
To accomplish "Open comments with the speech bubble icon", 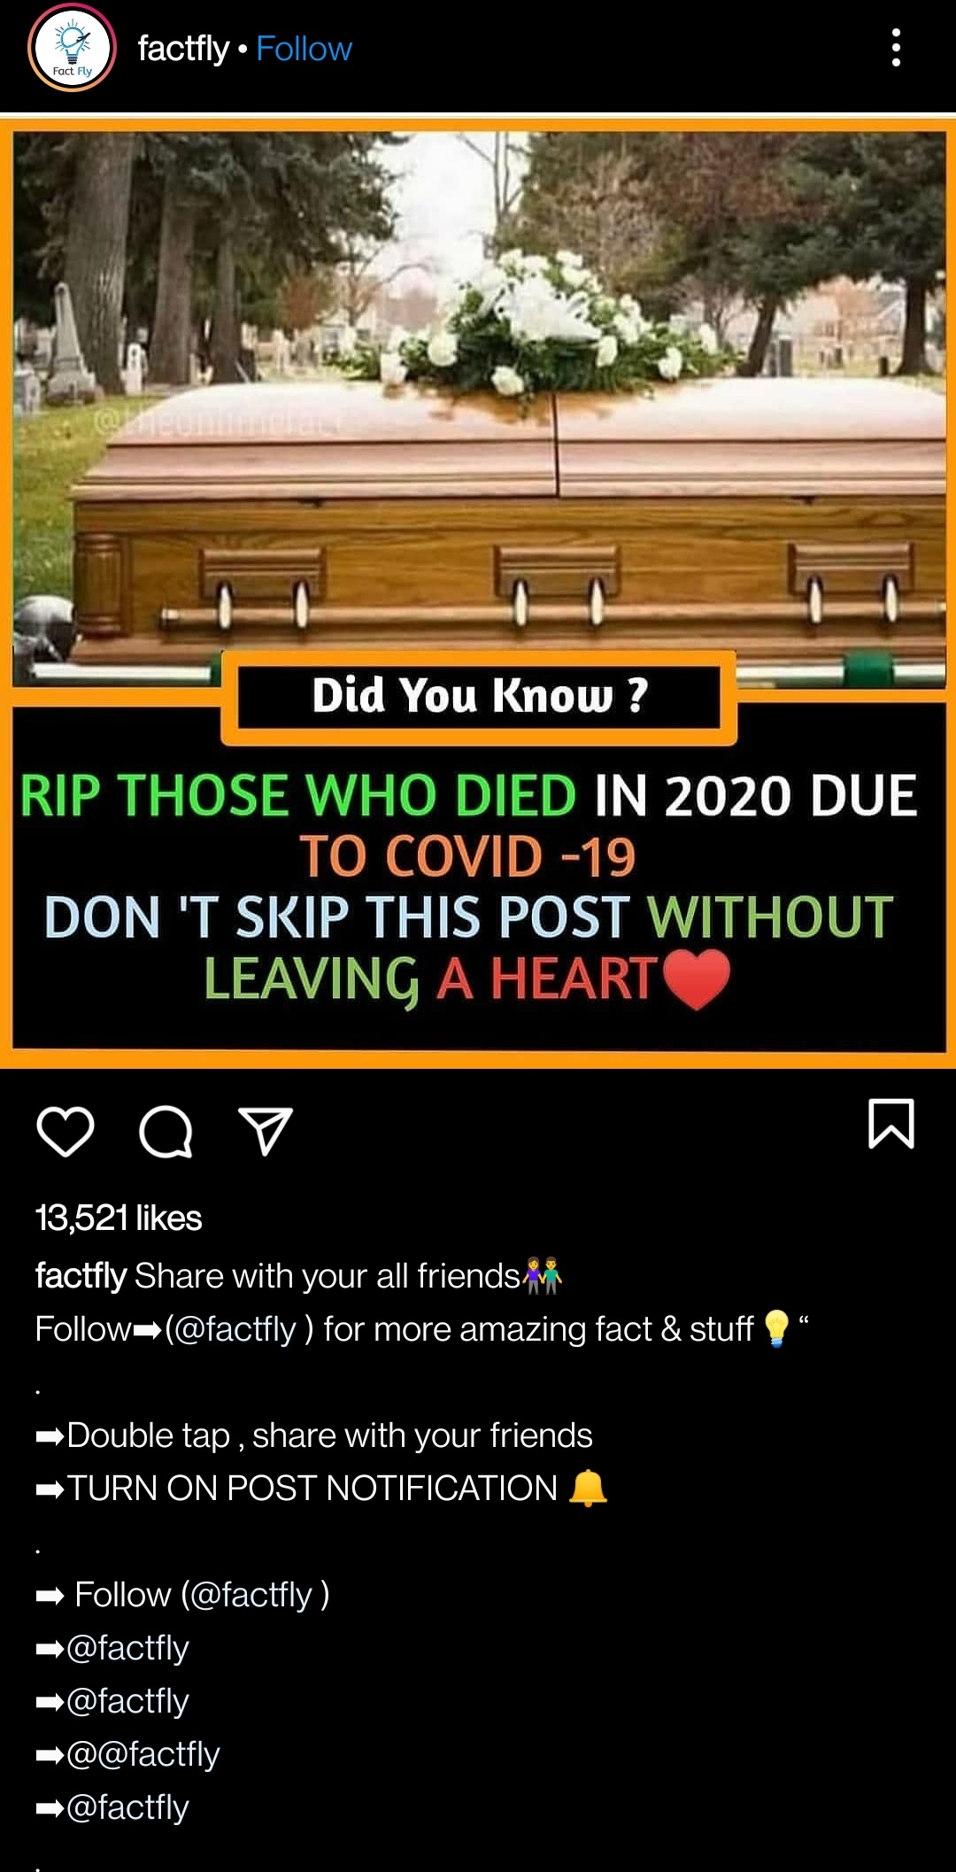I will [x=166, y=1131].
